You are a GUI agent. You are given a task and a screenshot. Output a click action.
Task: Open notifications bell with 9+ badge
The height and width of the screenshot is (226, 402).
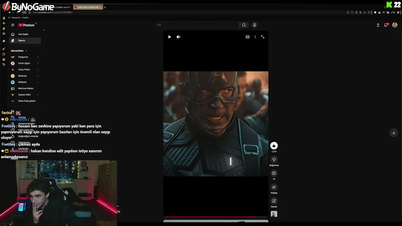tap(386, 25)
